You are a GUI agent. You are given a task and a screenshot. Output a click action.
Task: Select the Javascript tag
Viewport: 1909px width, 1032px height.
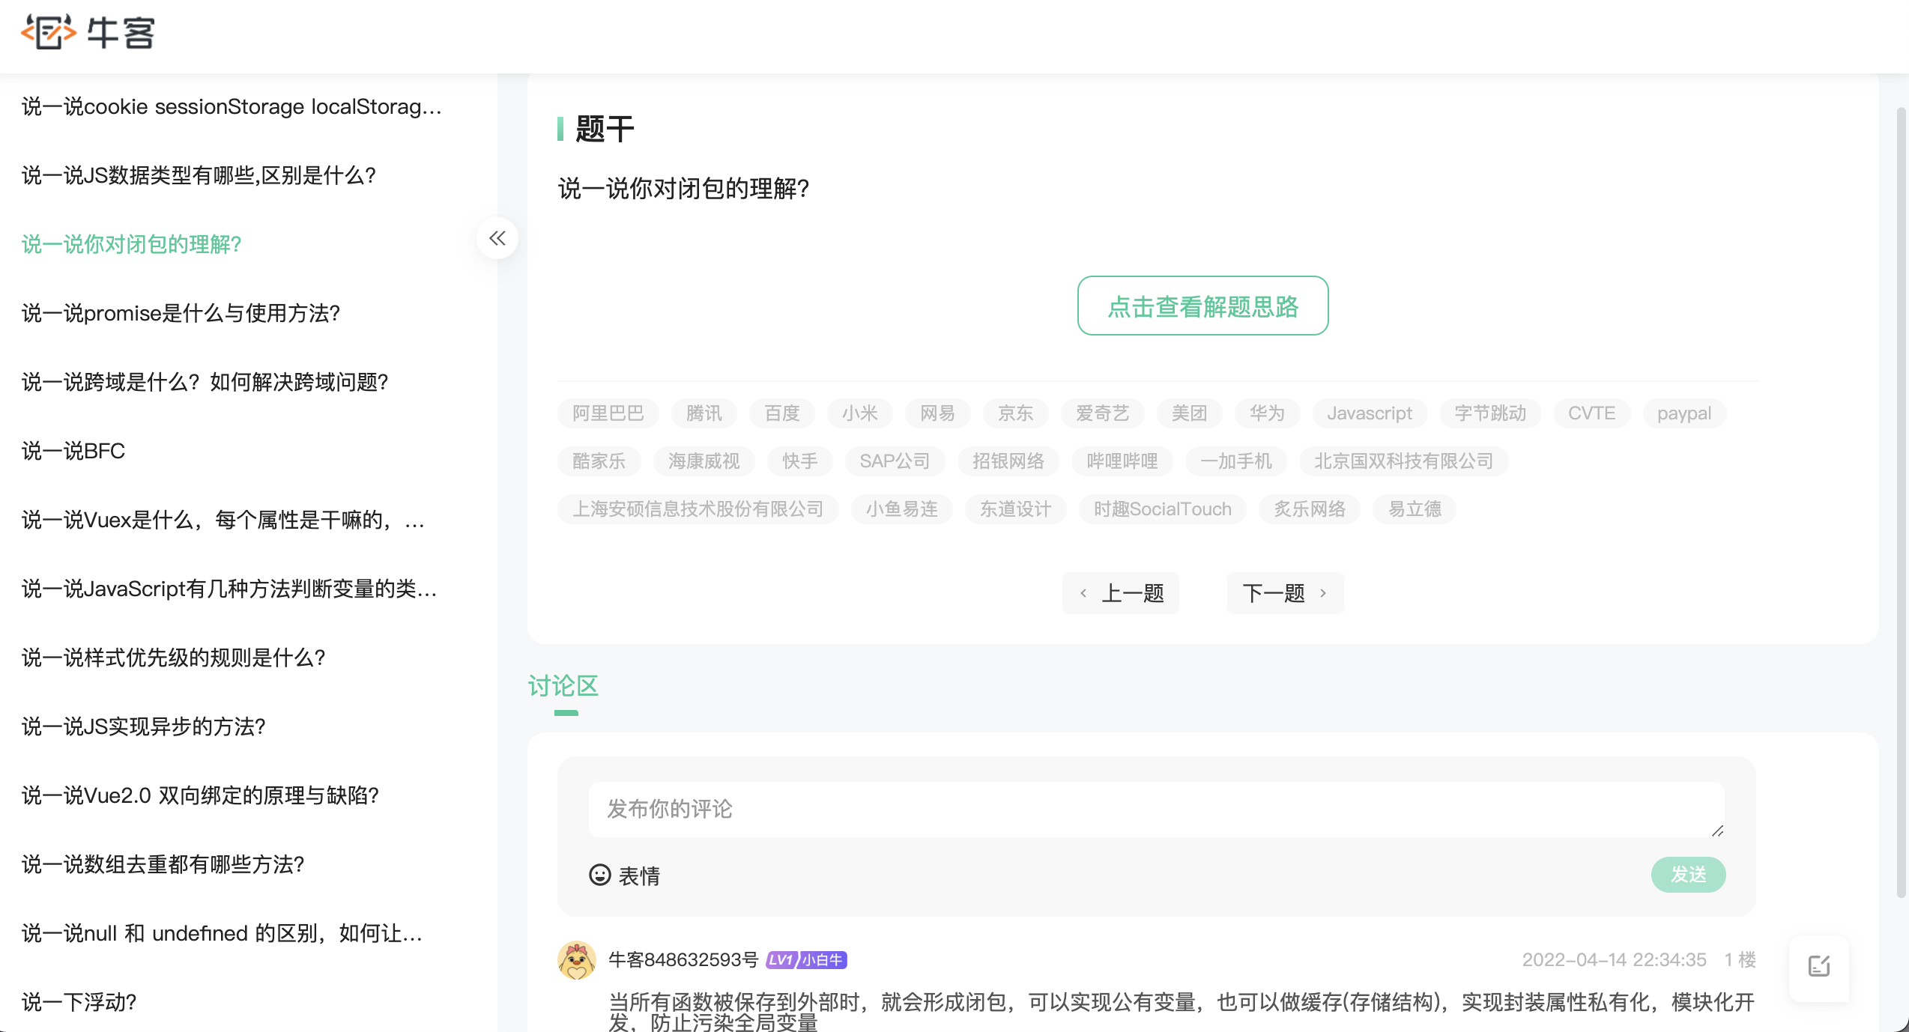(1369, 413)
